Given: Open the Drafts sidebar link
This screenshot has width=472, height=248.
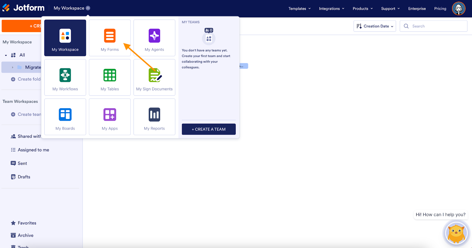Looking at the screenshot, I should (24, 177).
